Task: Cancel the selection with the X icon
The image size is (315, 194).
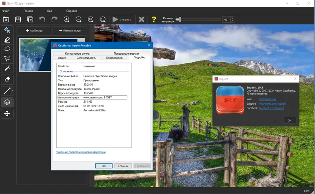Action: point(141,20)
